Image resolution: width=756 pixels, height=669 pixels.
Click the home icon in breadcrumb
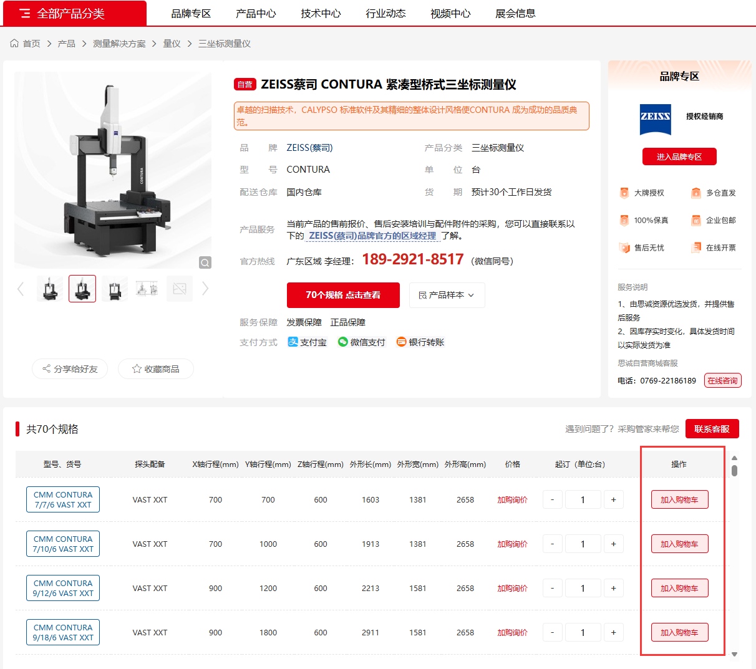pos(14,44)
